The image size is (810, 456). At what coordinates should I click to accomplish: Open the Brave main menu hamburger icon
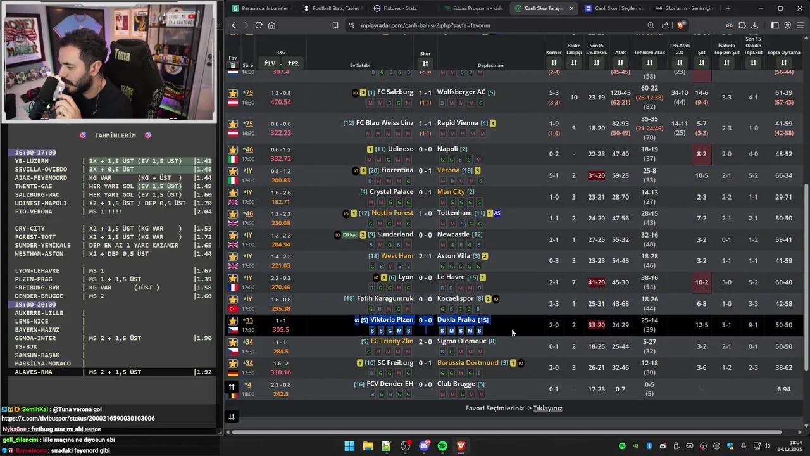pyautogui.click(x=801, y=25)
